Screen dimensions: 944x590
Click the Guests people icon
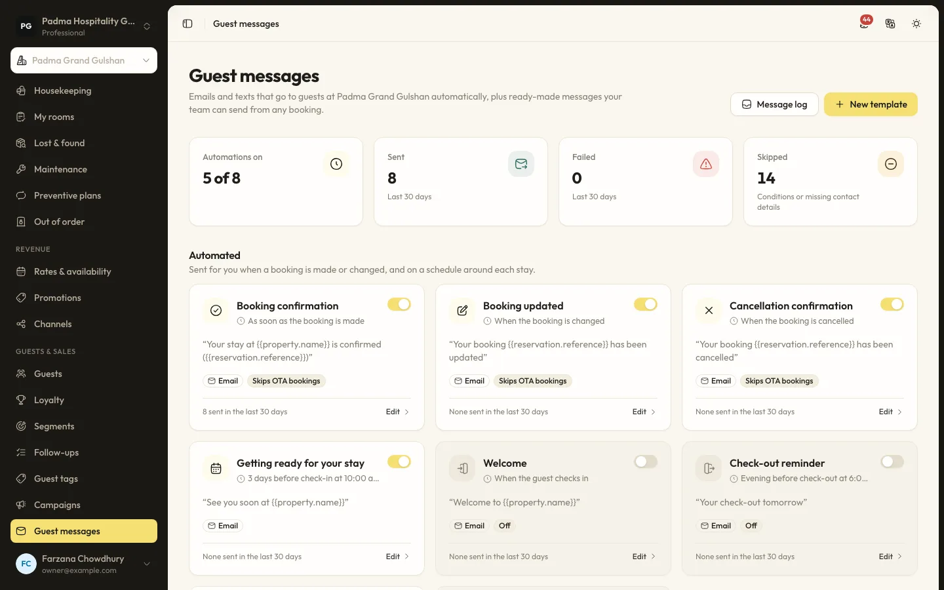[21, 374]
